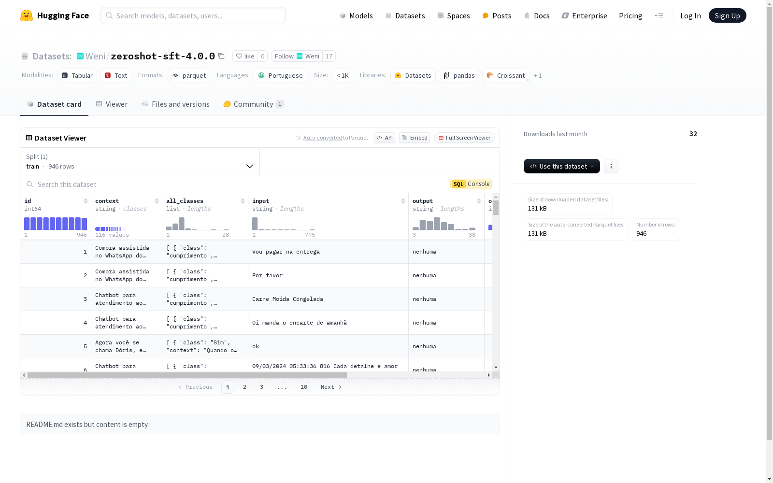773x483 pixels.
Task: Open the Community tab
Action: pyautogui.click(x=253, y=104)
